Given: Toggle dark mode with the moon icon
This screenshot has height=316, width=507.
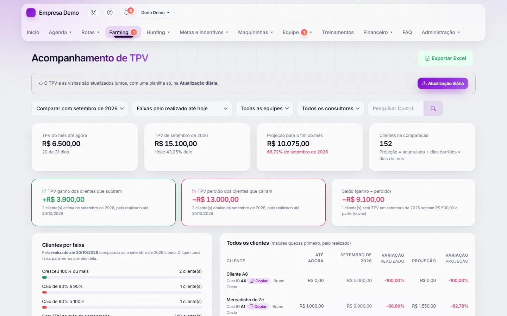Looking at the screenshot, I should click(x=93, y=13).
